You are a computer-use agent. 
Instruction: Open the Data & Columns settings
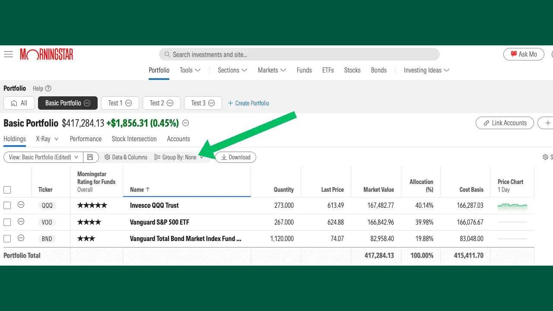[126, 157]
